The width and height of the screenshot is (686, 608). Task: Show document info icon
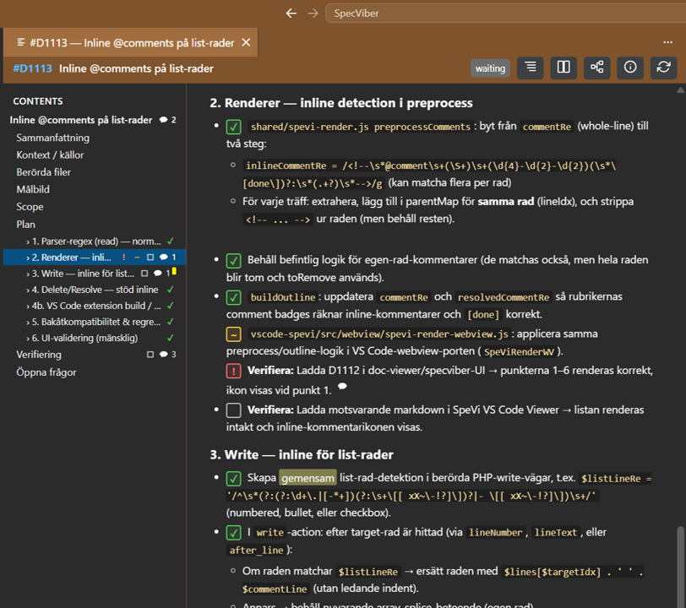[630, 68]
